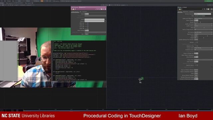
Task: Click Open as Separate Window button
Action: pyautogui.click(x=196, y=72)
